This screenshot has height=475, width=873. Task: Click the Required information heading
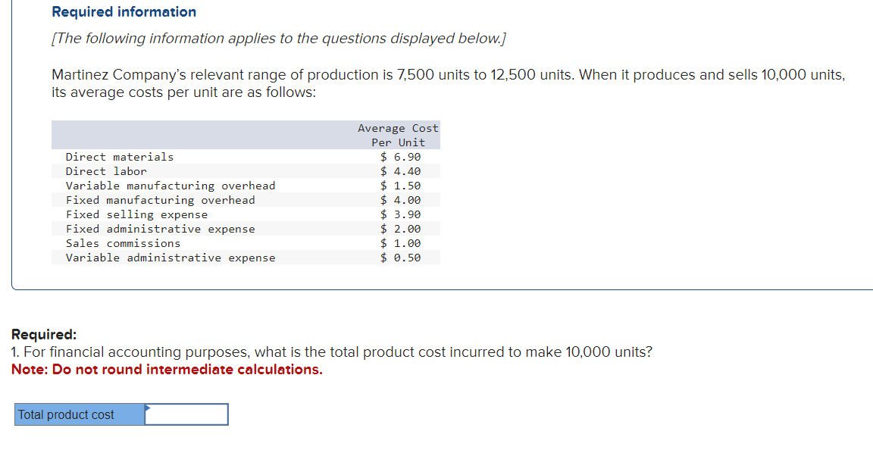coord(122,11)
